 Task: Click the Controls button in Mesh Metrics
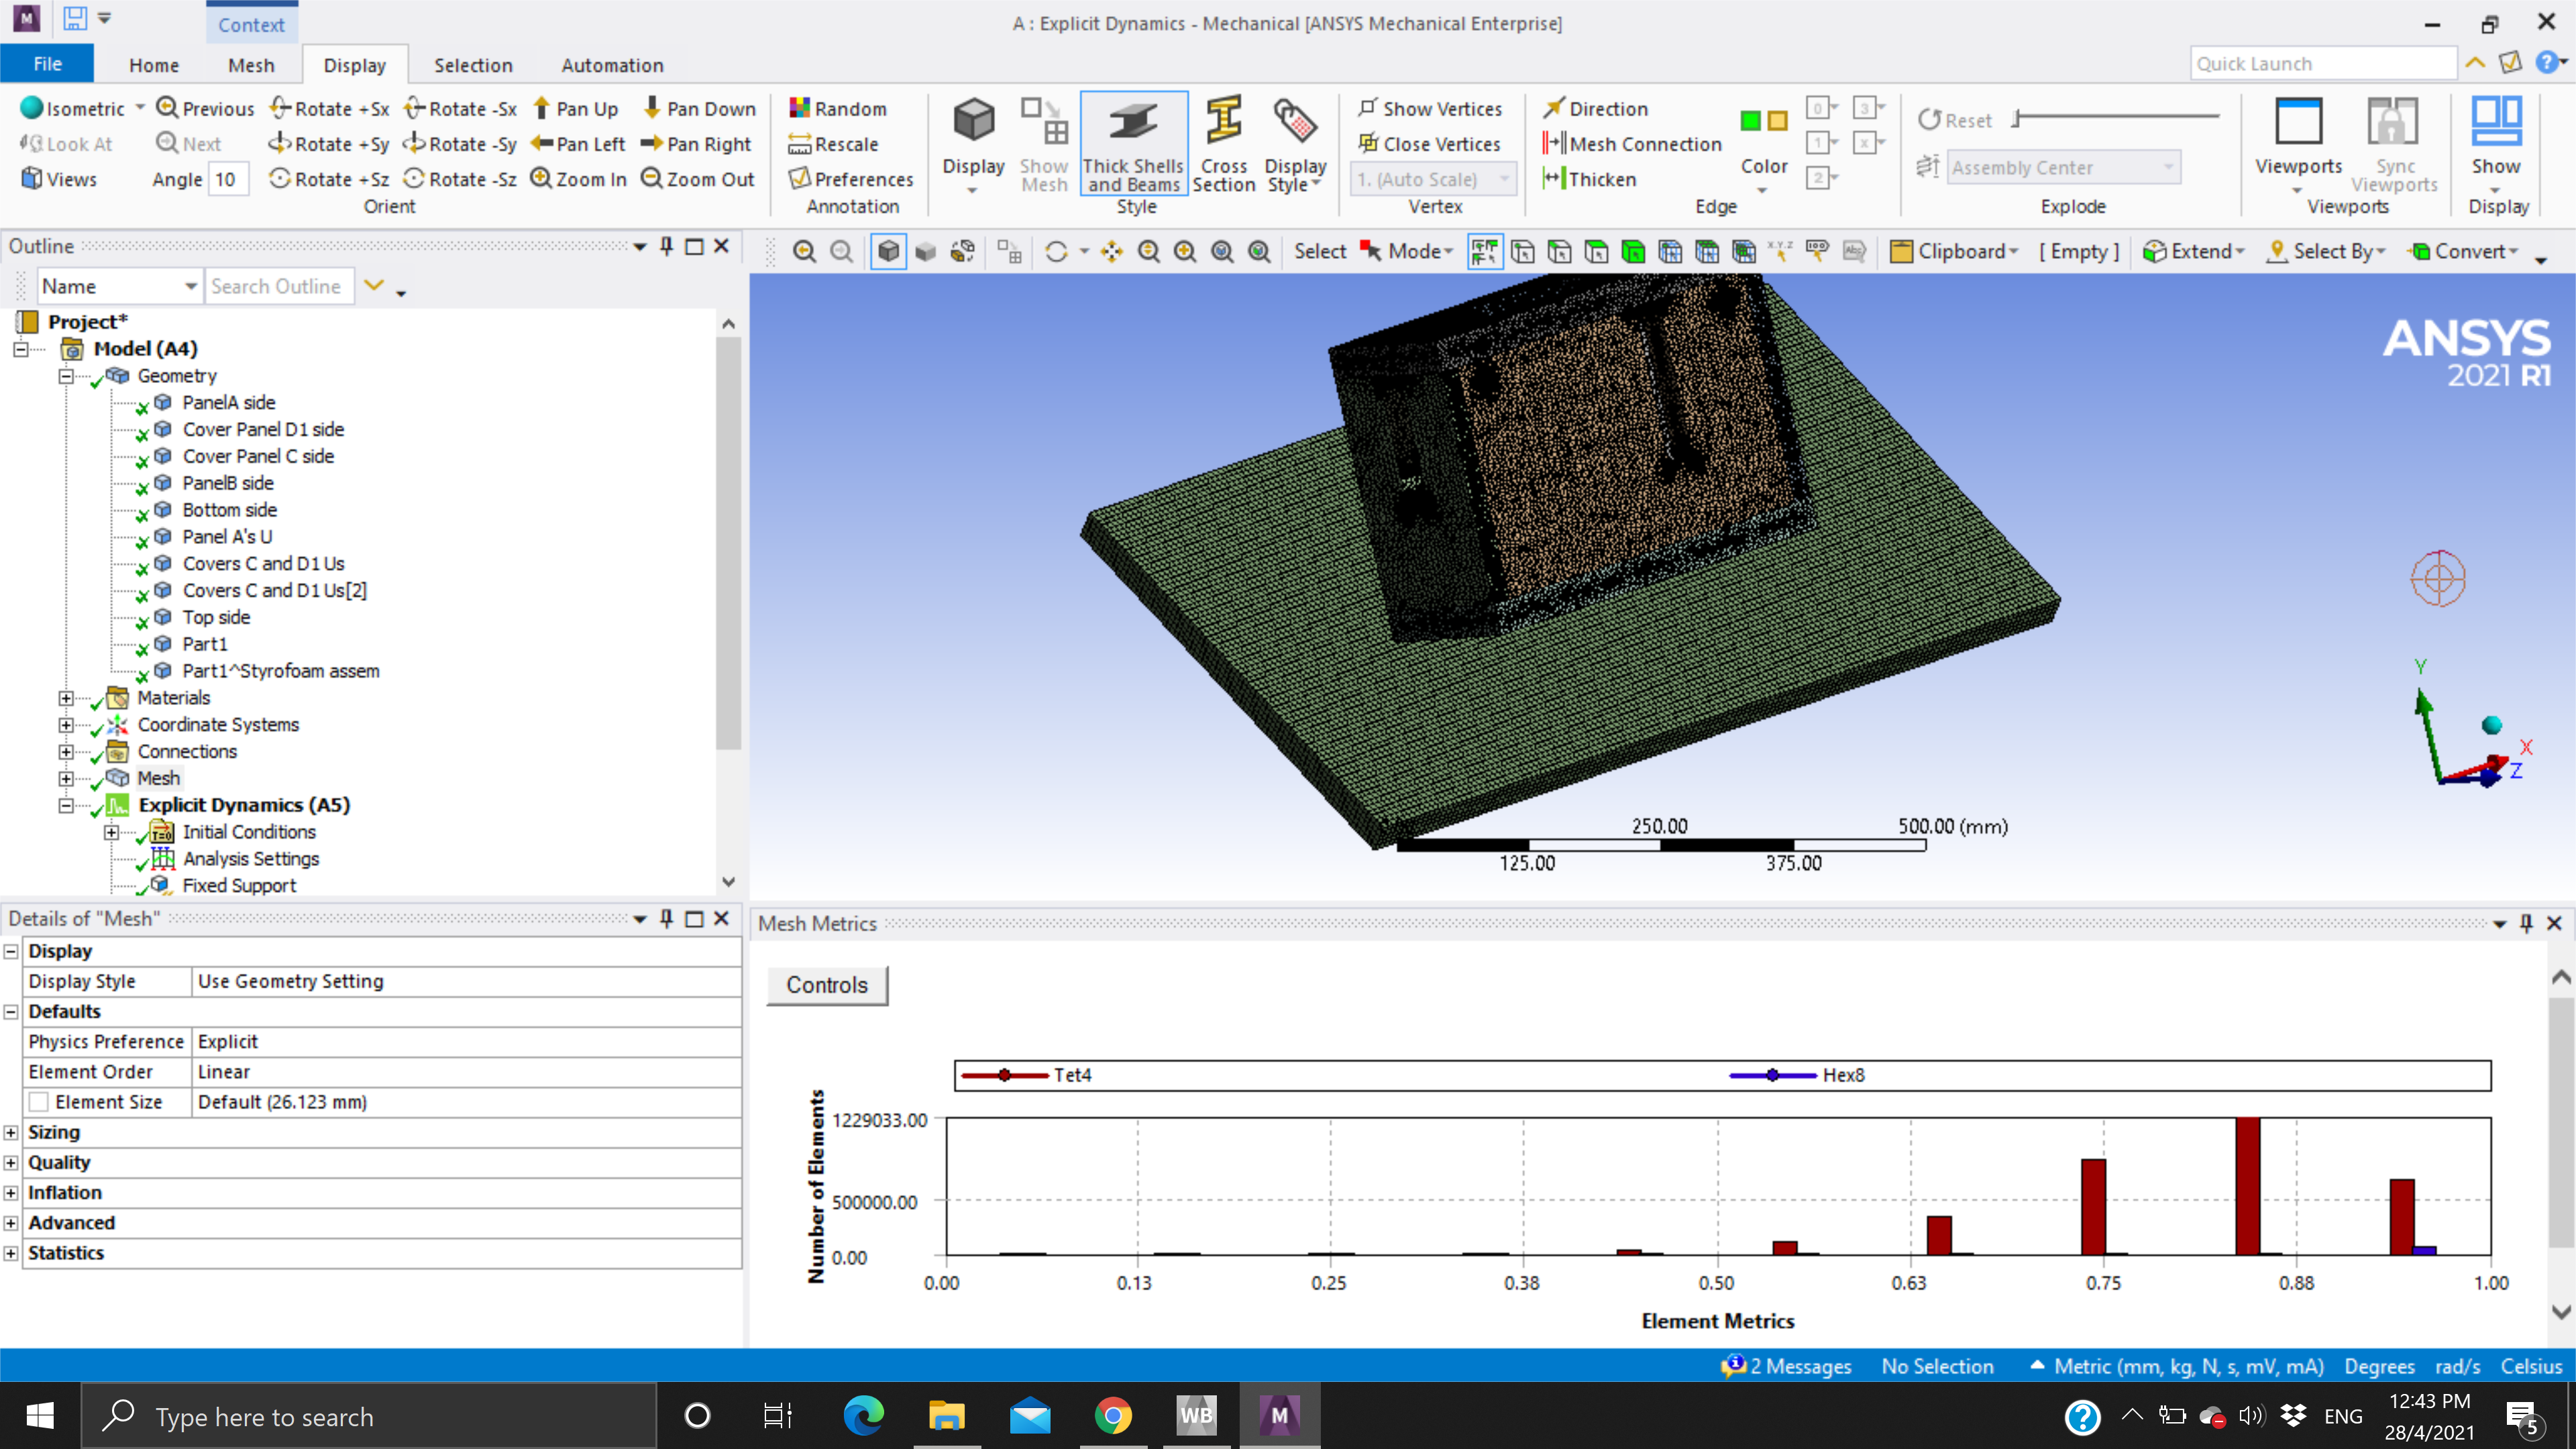pos(826,984)
